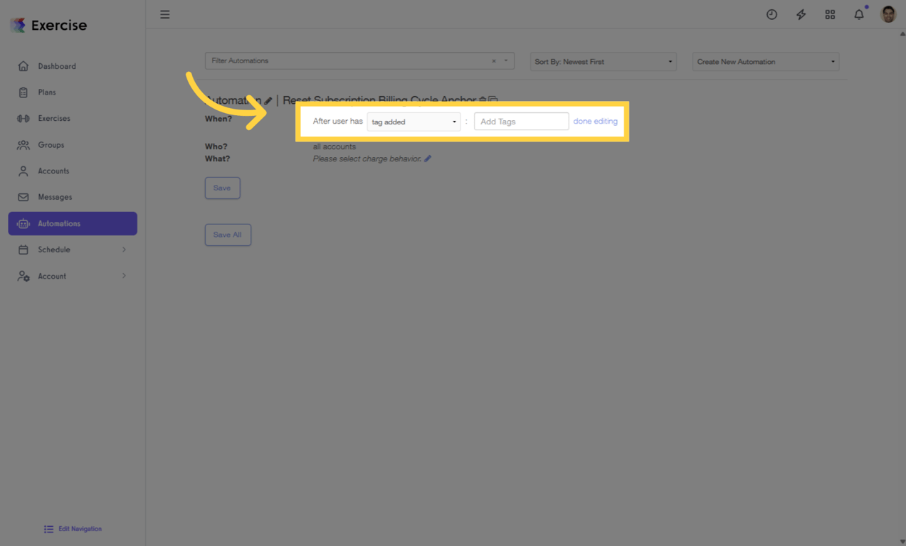Click the Account user-gear icon

coord(23,276)
